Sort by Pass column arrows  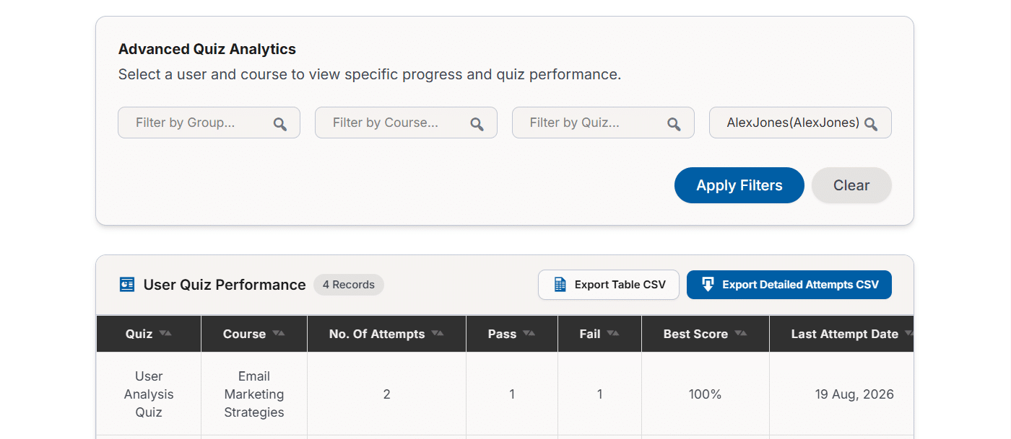(x=529, y=333)
